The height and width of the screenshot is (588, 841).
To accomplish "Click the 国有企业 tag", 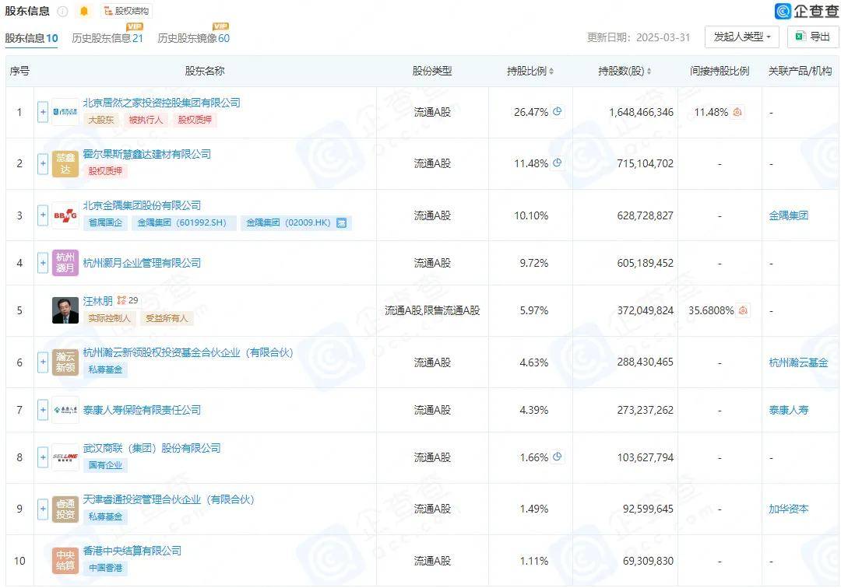I will 105,465.
